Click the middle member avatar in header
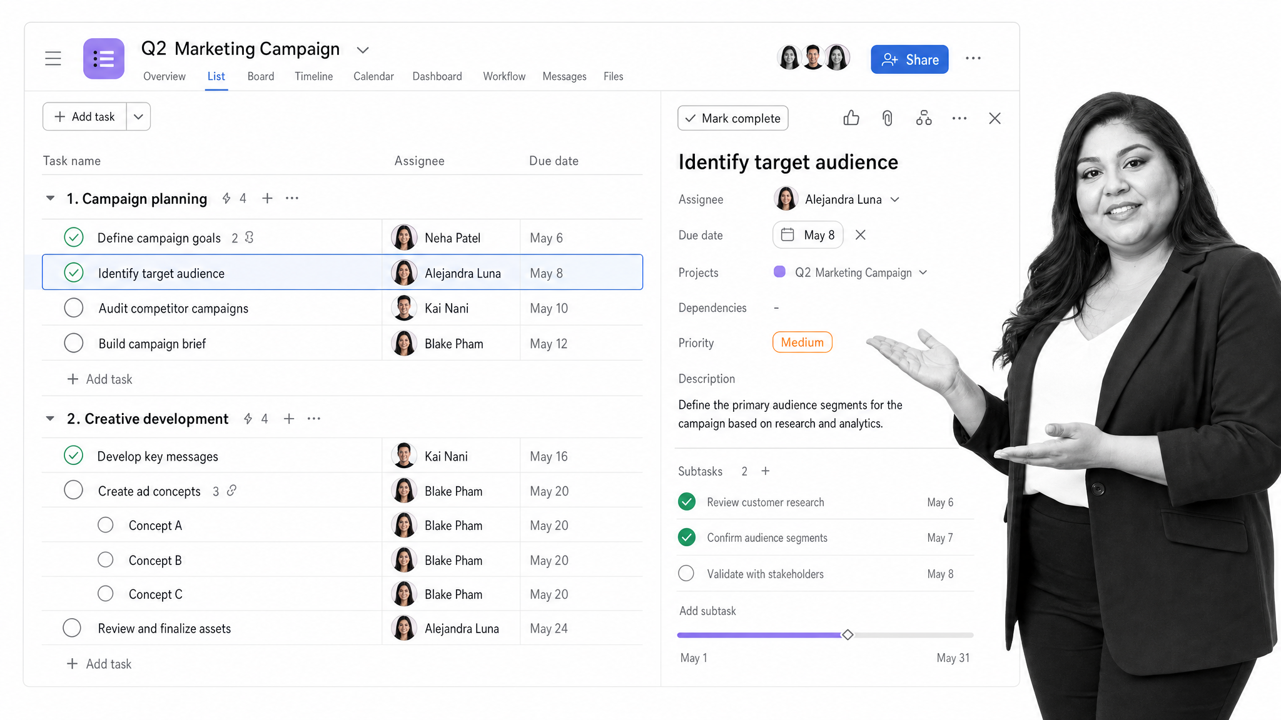 coord(813,58)
